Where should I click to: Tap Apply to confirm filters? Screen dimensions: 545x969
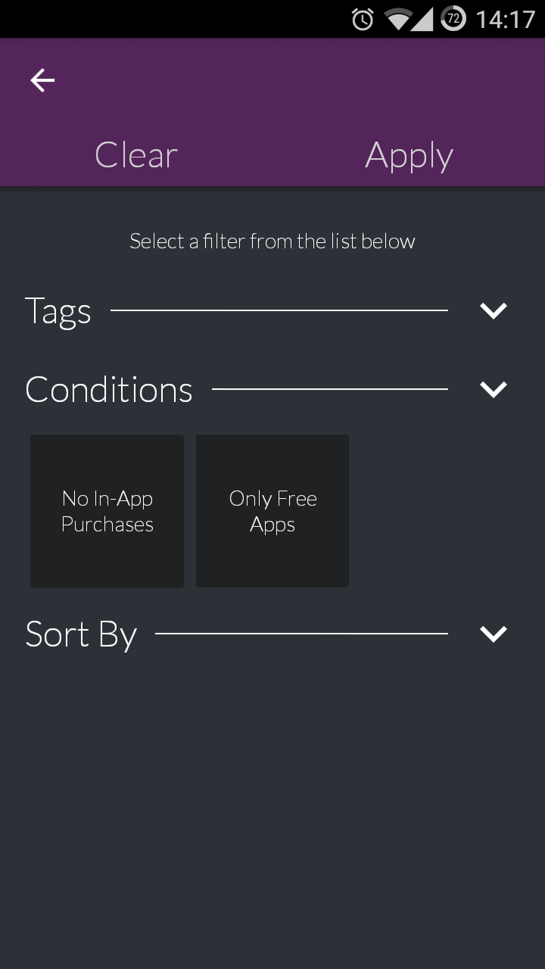point(409,155)
